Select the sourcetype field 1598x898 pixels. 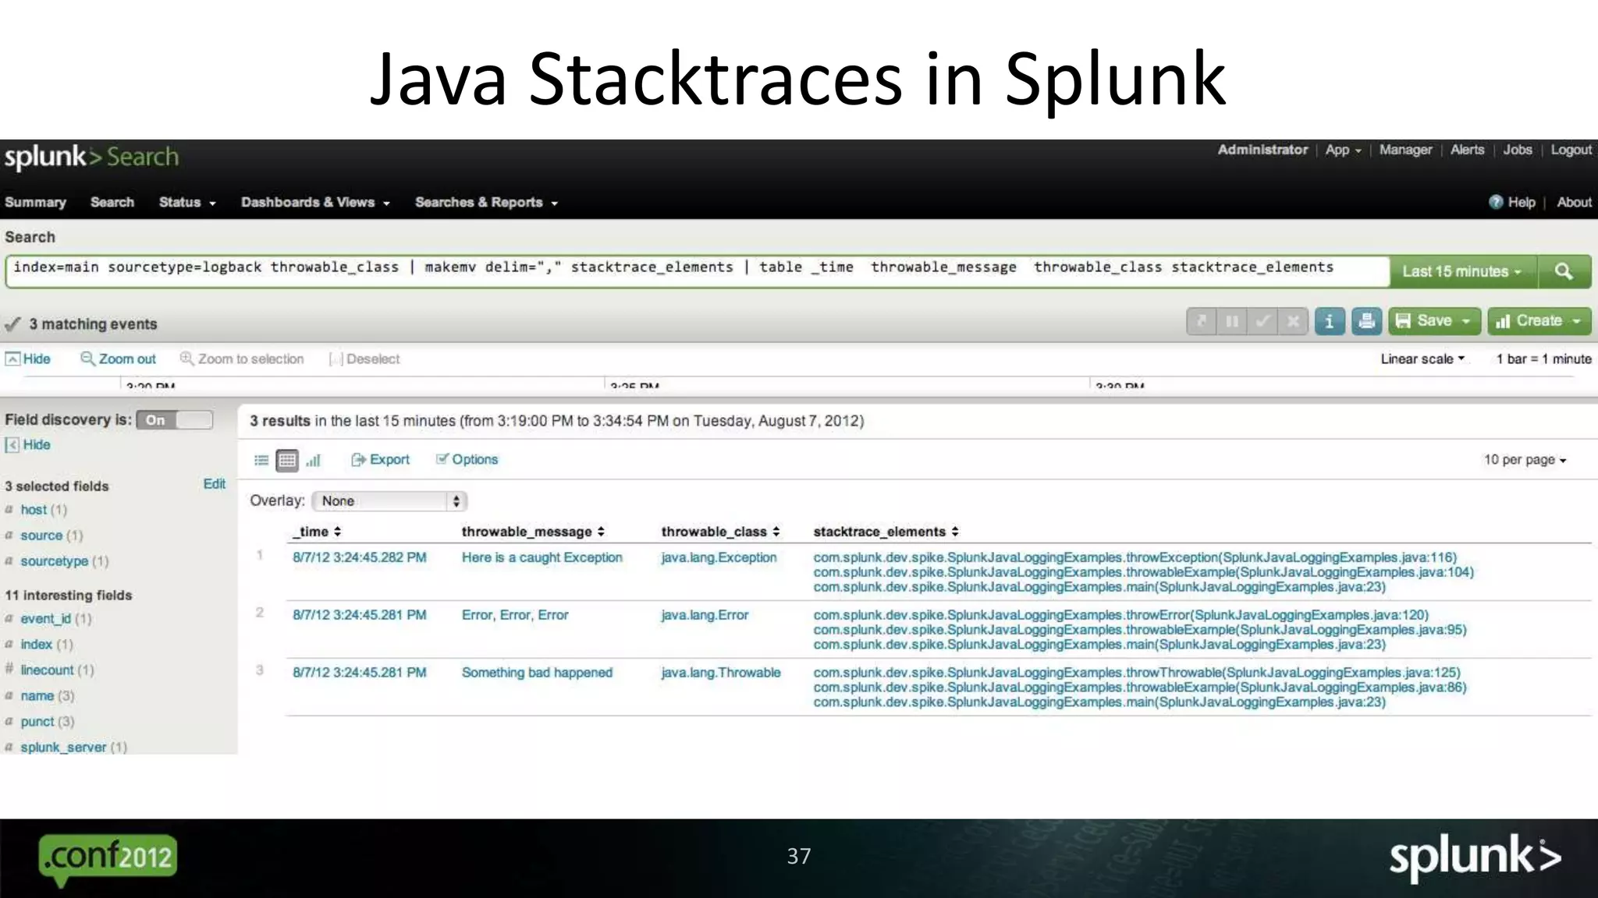(x=54, y=561)
